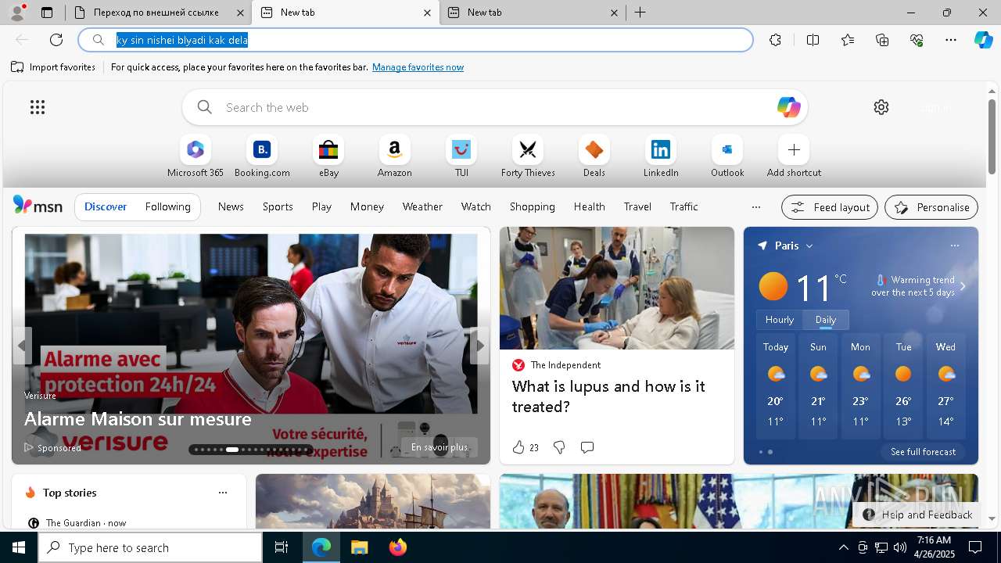Open Deals shortcut
Image resolution: width=1001 pixels, height=563 pixels.
594,156
